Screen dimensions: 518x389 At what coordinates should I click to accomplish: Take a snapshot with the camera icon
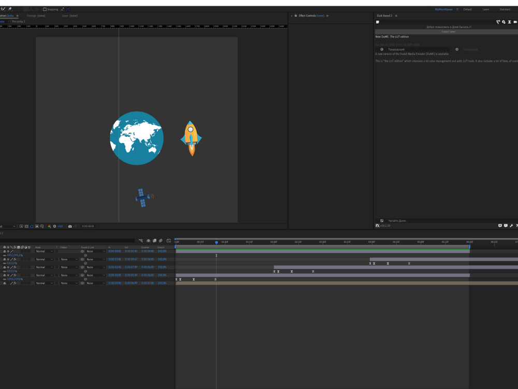coord(70,226)
